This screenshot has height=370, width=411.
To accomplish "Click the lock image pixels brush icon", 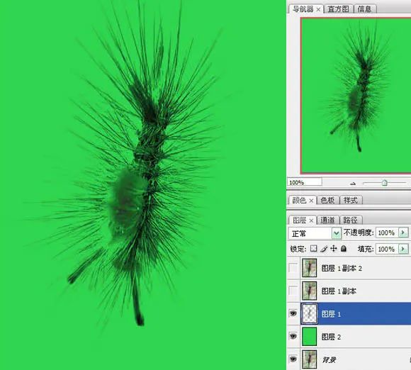I will (x=324, y=249).
